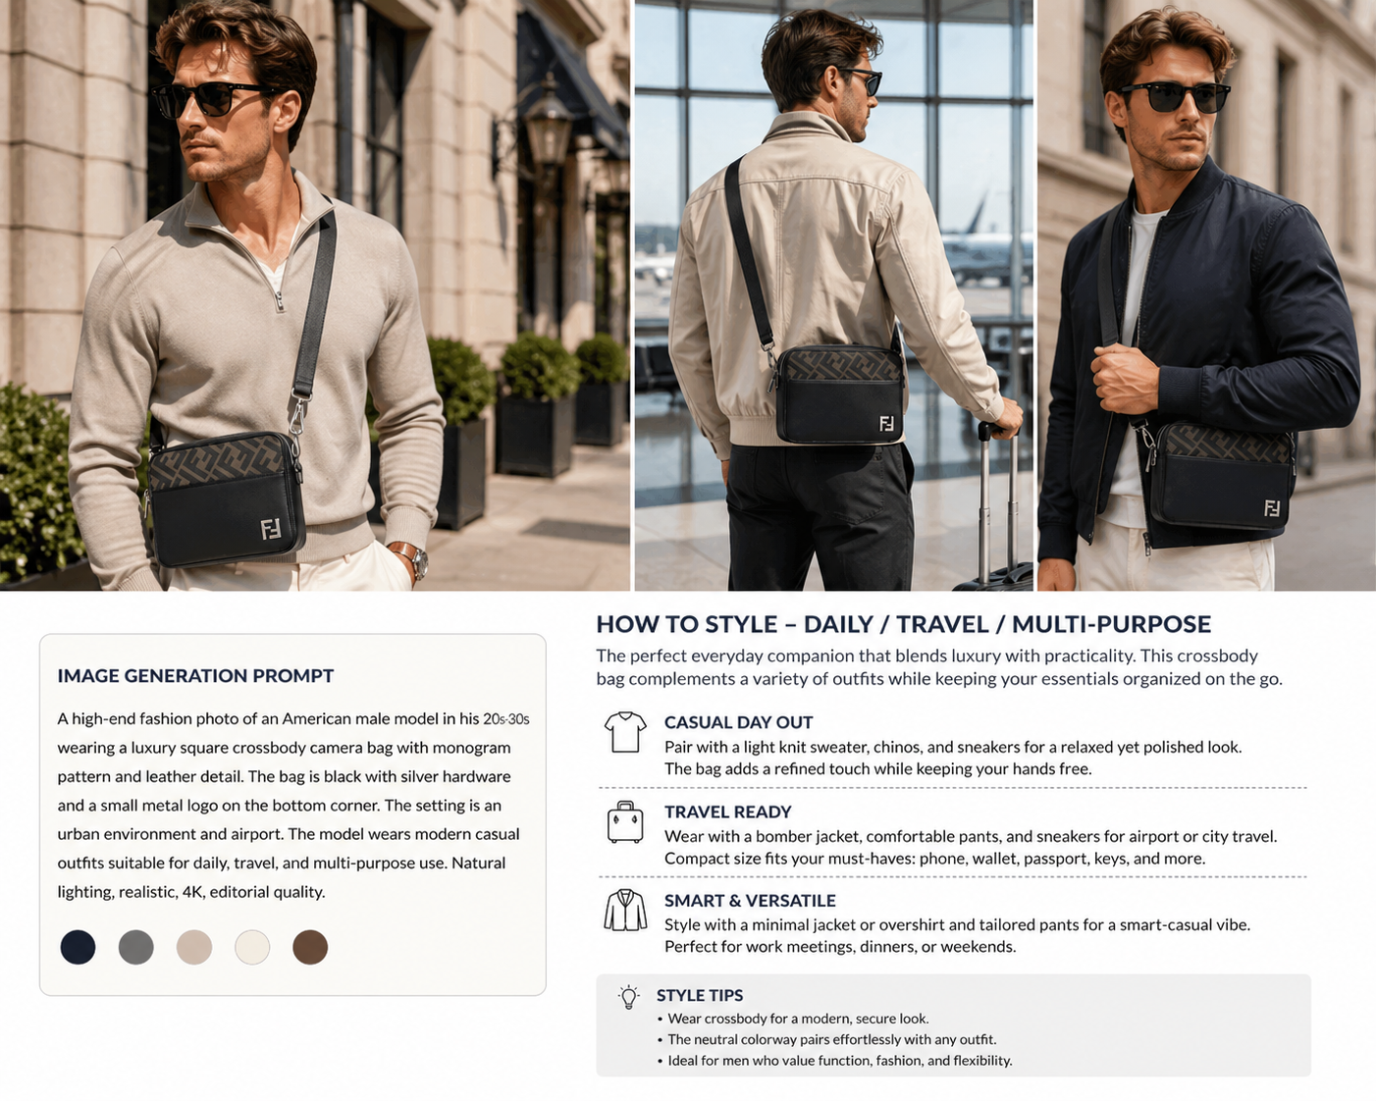Click the FJ logo on left photo bag

pyautogui.click(x=271, y=529)
